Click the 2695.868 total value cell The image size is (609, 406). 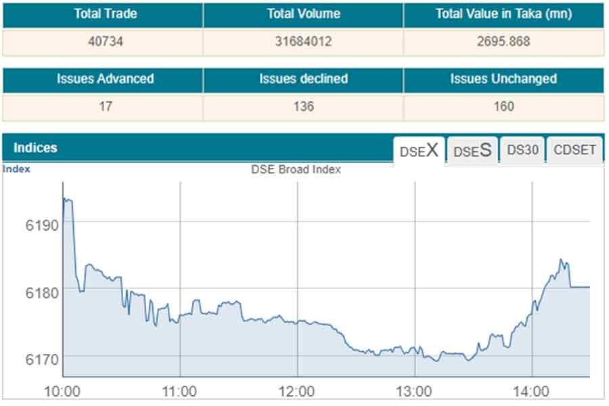503,41
